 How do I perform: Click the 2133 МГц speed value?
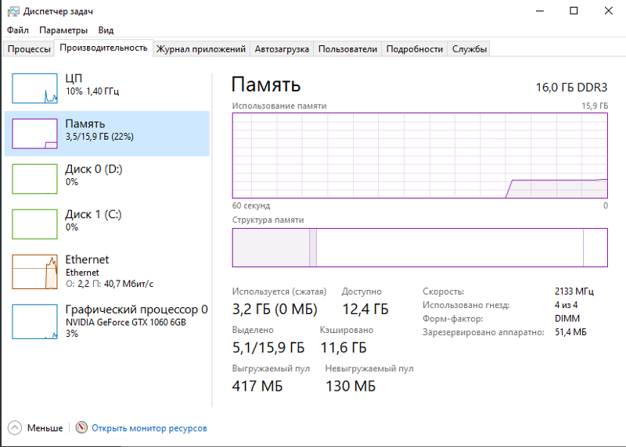(x=574, y=291)
